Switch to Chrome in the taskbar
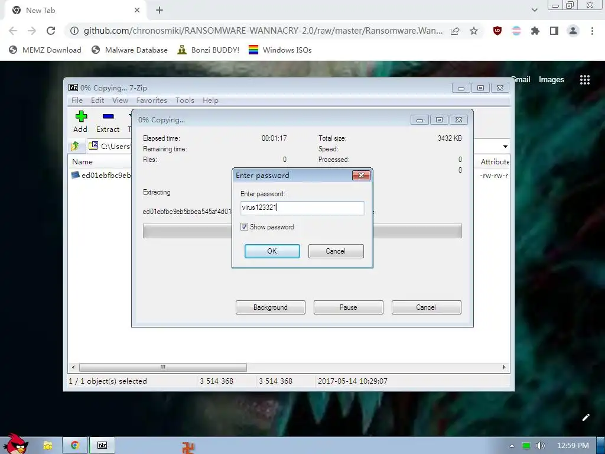605x454 pixels. pos(75,446)
